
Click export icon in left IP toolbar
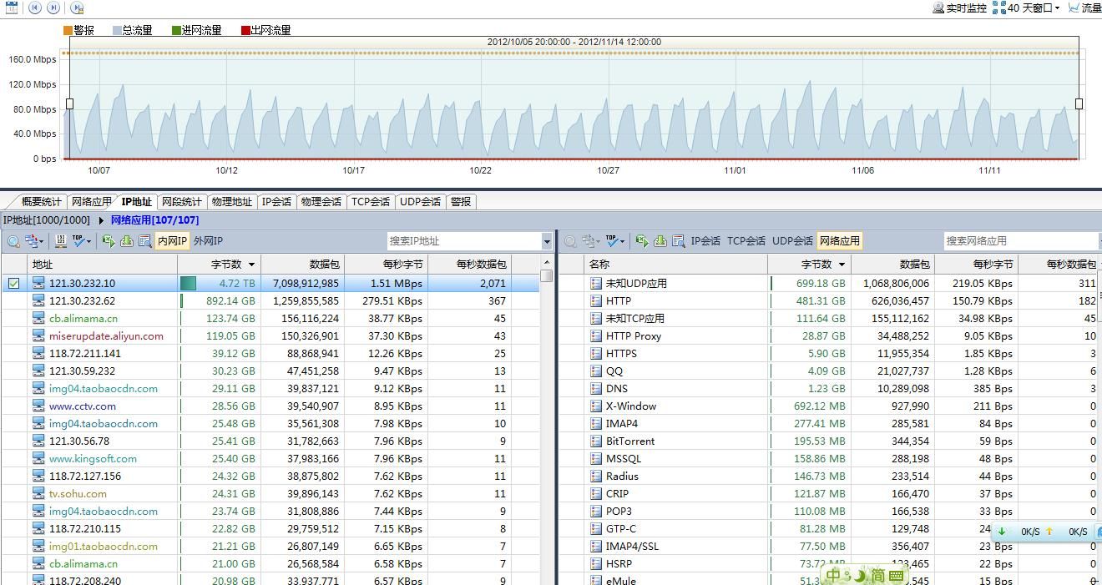109,241
